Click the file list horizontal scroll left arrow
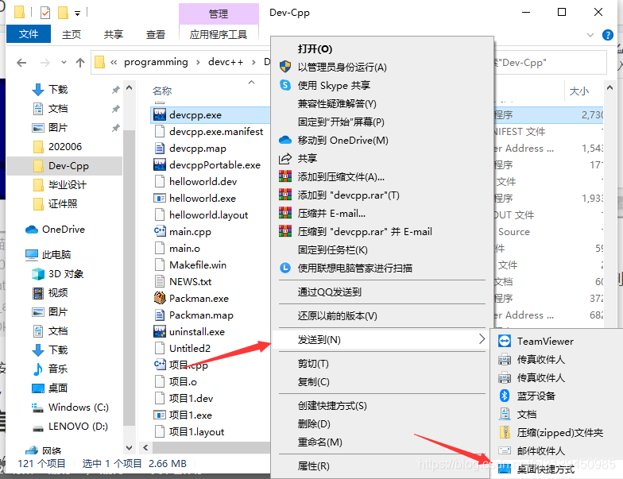 145,448
